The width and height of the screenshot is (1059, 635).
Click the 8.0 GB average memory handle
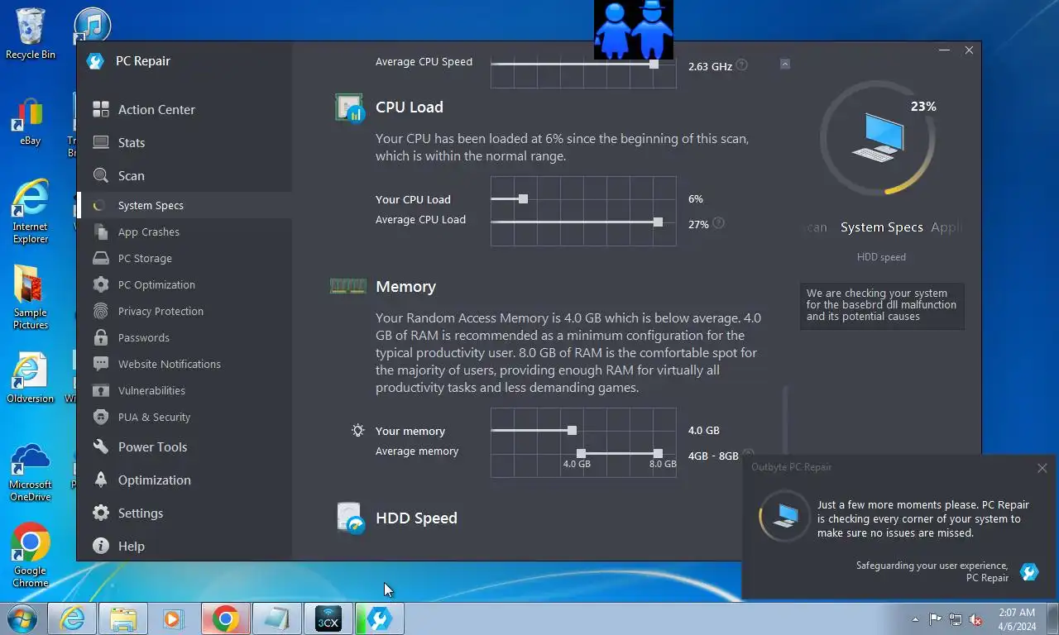coord(658,453)
